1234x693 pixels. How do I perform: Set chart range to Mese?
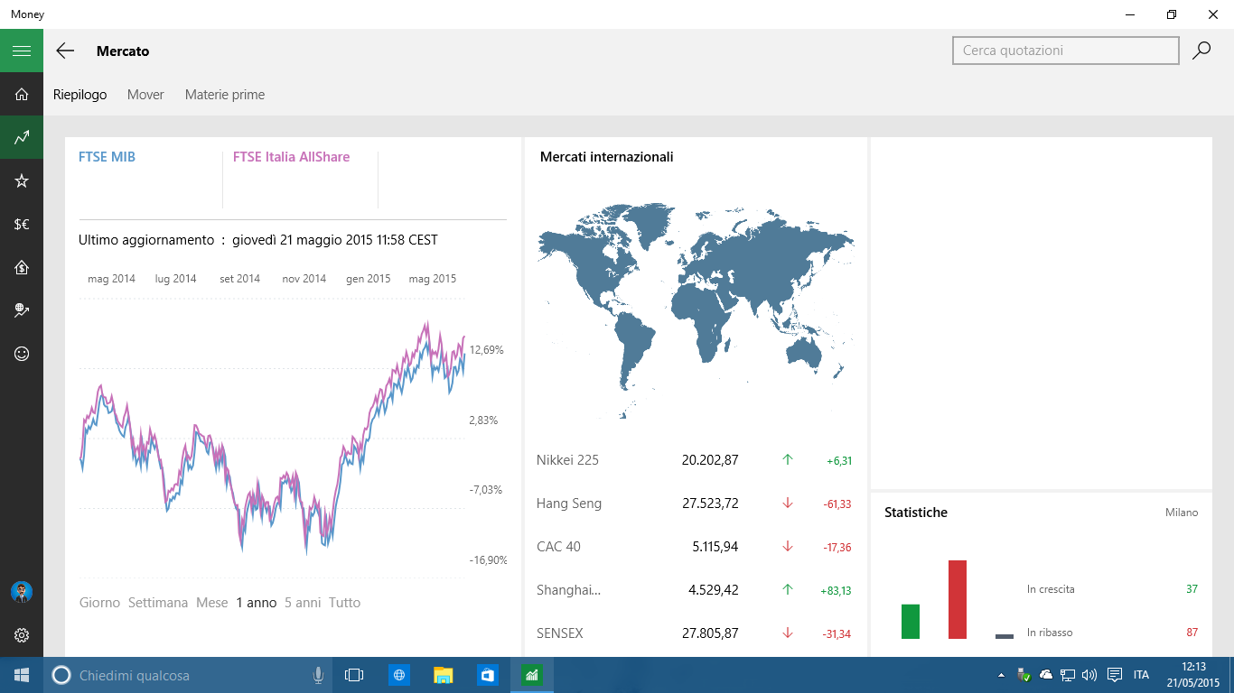212,603
